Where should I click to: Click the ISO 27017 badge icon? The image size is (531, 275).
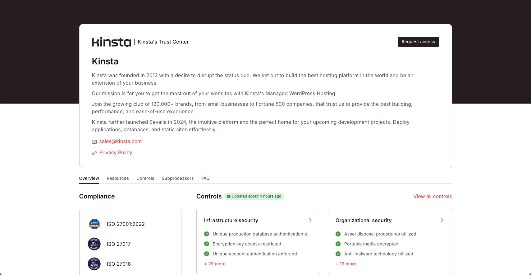(x=94, y=244)
